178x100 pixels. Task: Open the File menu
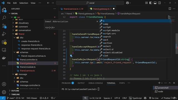coord(9,3)
